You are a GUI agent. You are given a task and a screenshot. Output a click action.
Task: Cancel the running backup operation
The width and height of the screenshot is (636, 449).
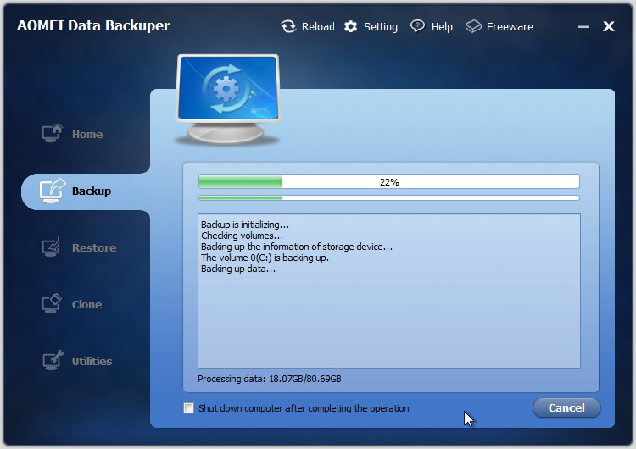coord(566,407)
